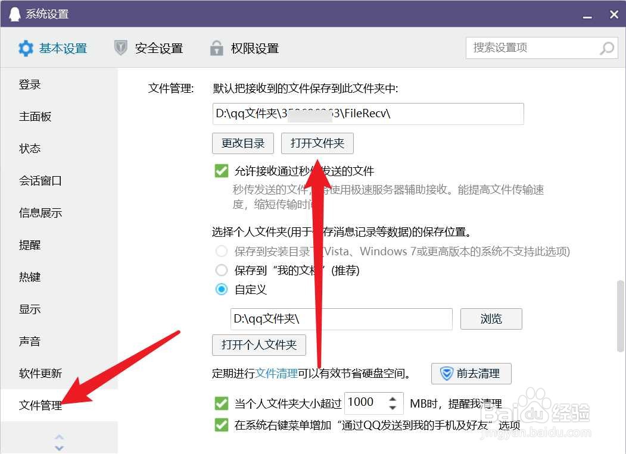Screen dimensions: 626x454
Task: Select 保存到"我的文档"(推荐) radio button
Action: point(221,271)
